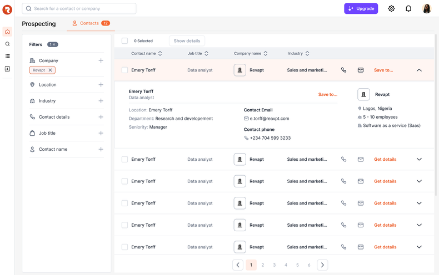Add a Location filter with plus icon

point(101,85)
